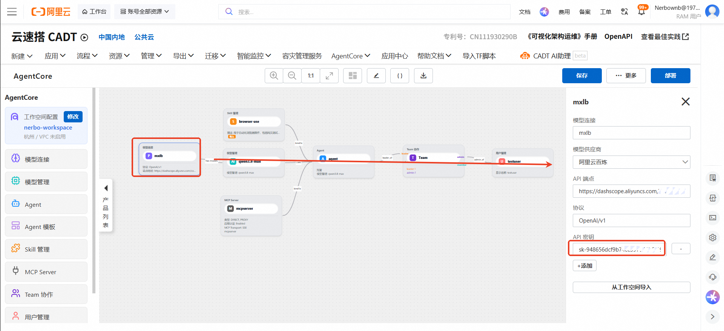Open the 迁移 dropdown menu
724x331 pixels.
pos(215,56)
